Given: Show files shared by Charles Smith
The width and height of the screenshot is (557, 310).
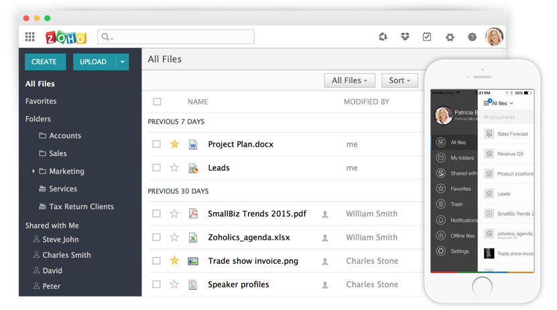Looking at the screenshot, I should tap(62, 255).
